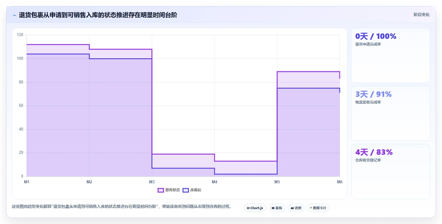The height and width of the screenshot is (224, 442).
Task: Toggle the 原有状态 series via legend label
Action: 172,190
